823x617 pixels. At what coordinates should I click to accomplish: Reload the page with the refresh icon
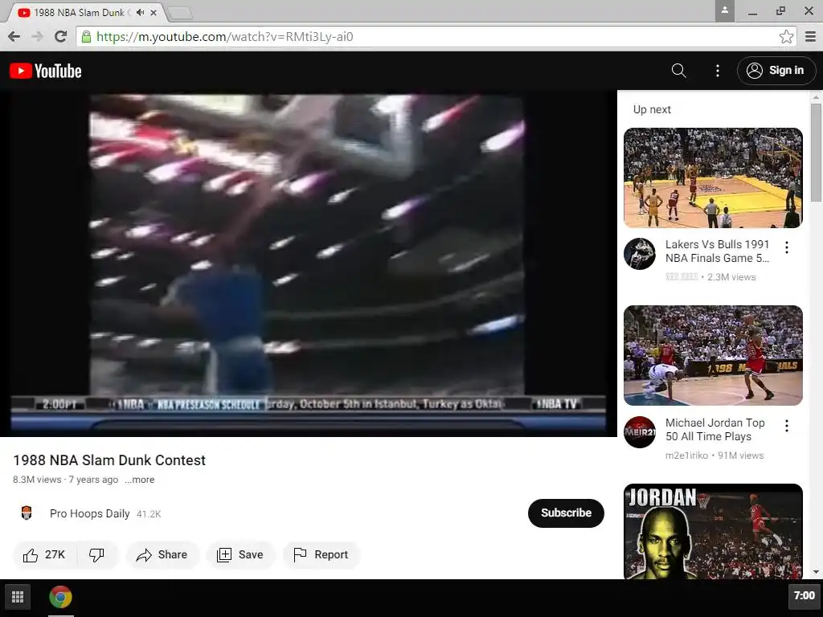60,36
